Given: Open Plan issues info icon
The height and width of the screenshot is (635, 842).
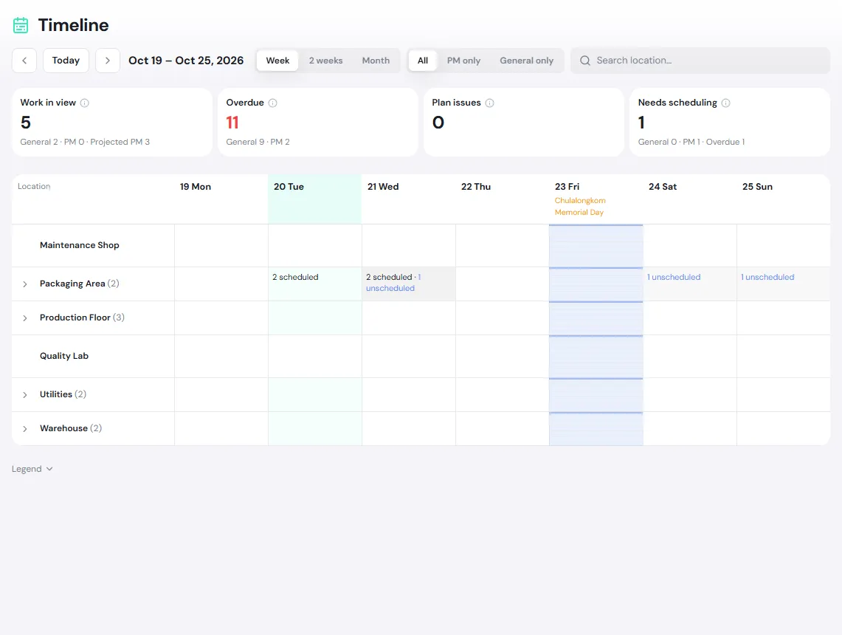Looking at the screenshot, I should point(489,103).
